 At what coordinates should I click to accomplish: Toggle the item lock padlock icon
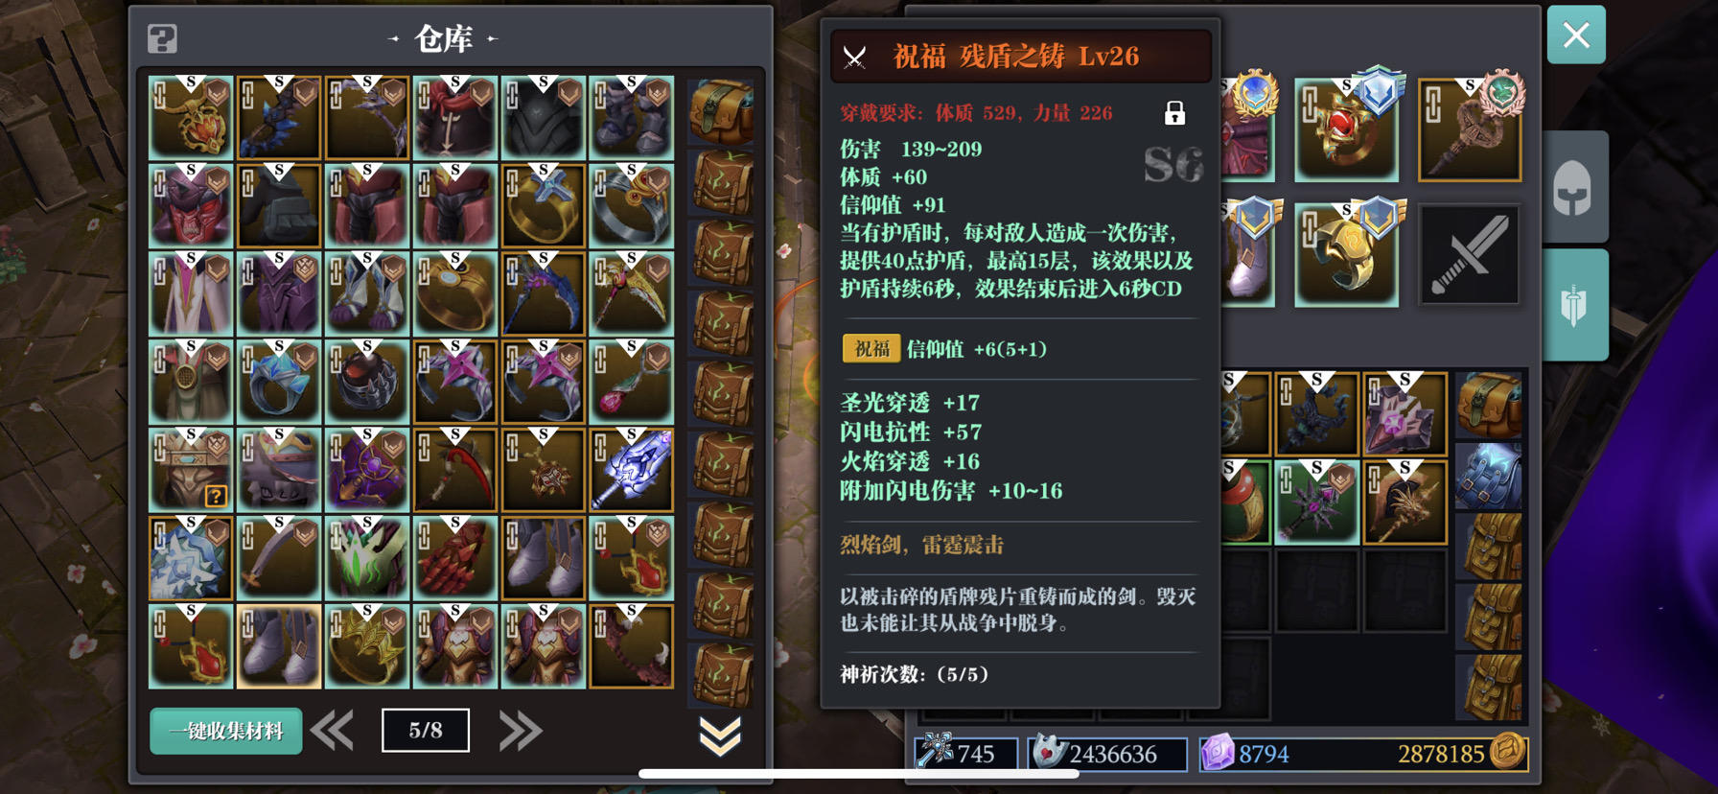[1174, 113]
